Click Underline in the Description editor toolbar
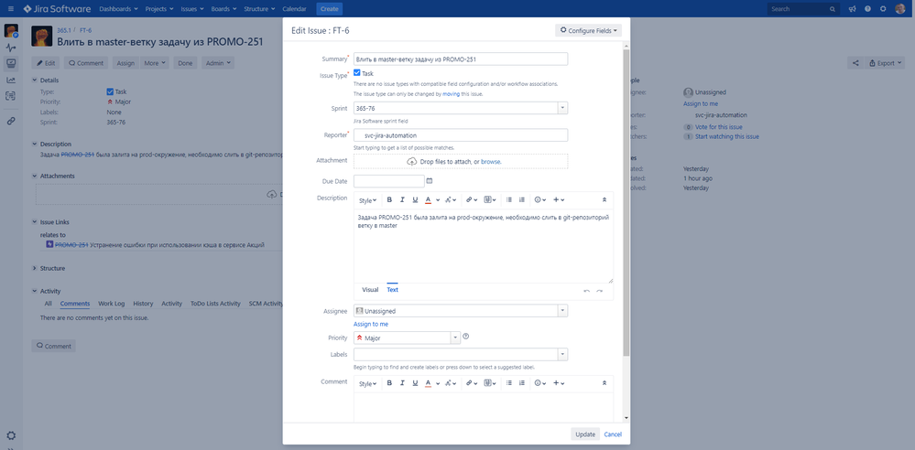Image resolution: width=915 pixels, height=450 pixels. [415, 200]
